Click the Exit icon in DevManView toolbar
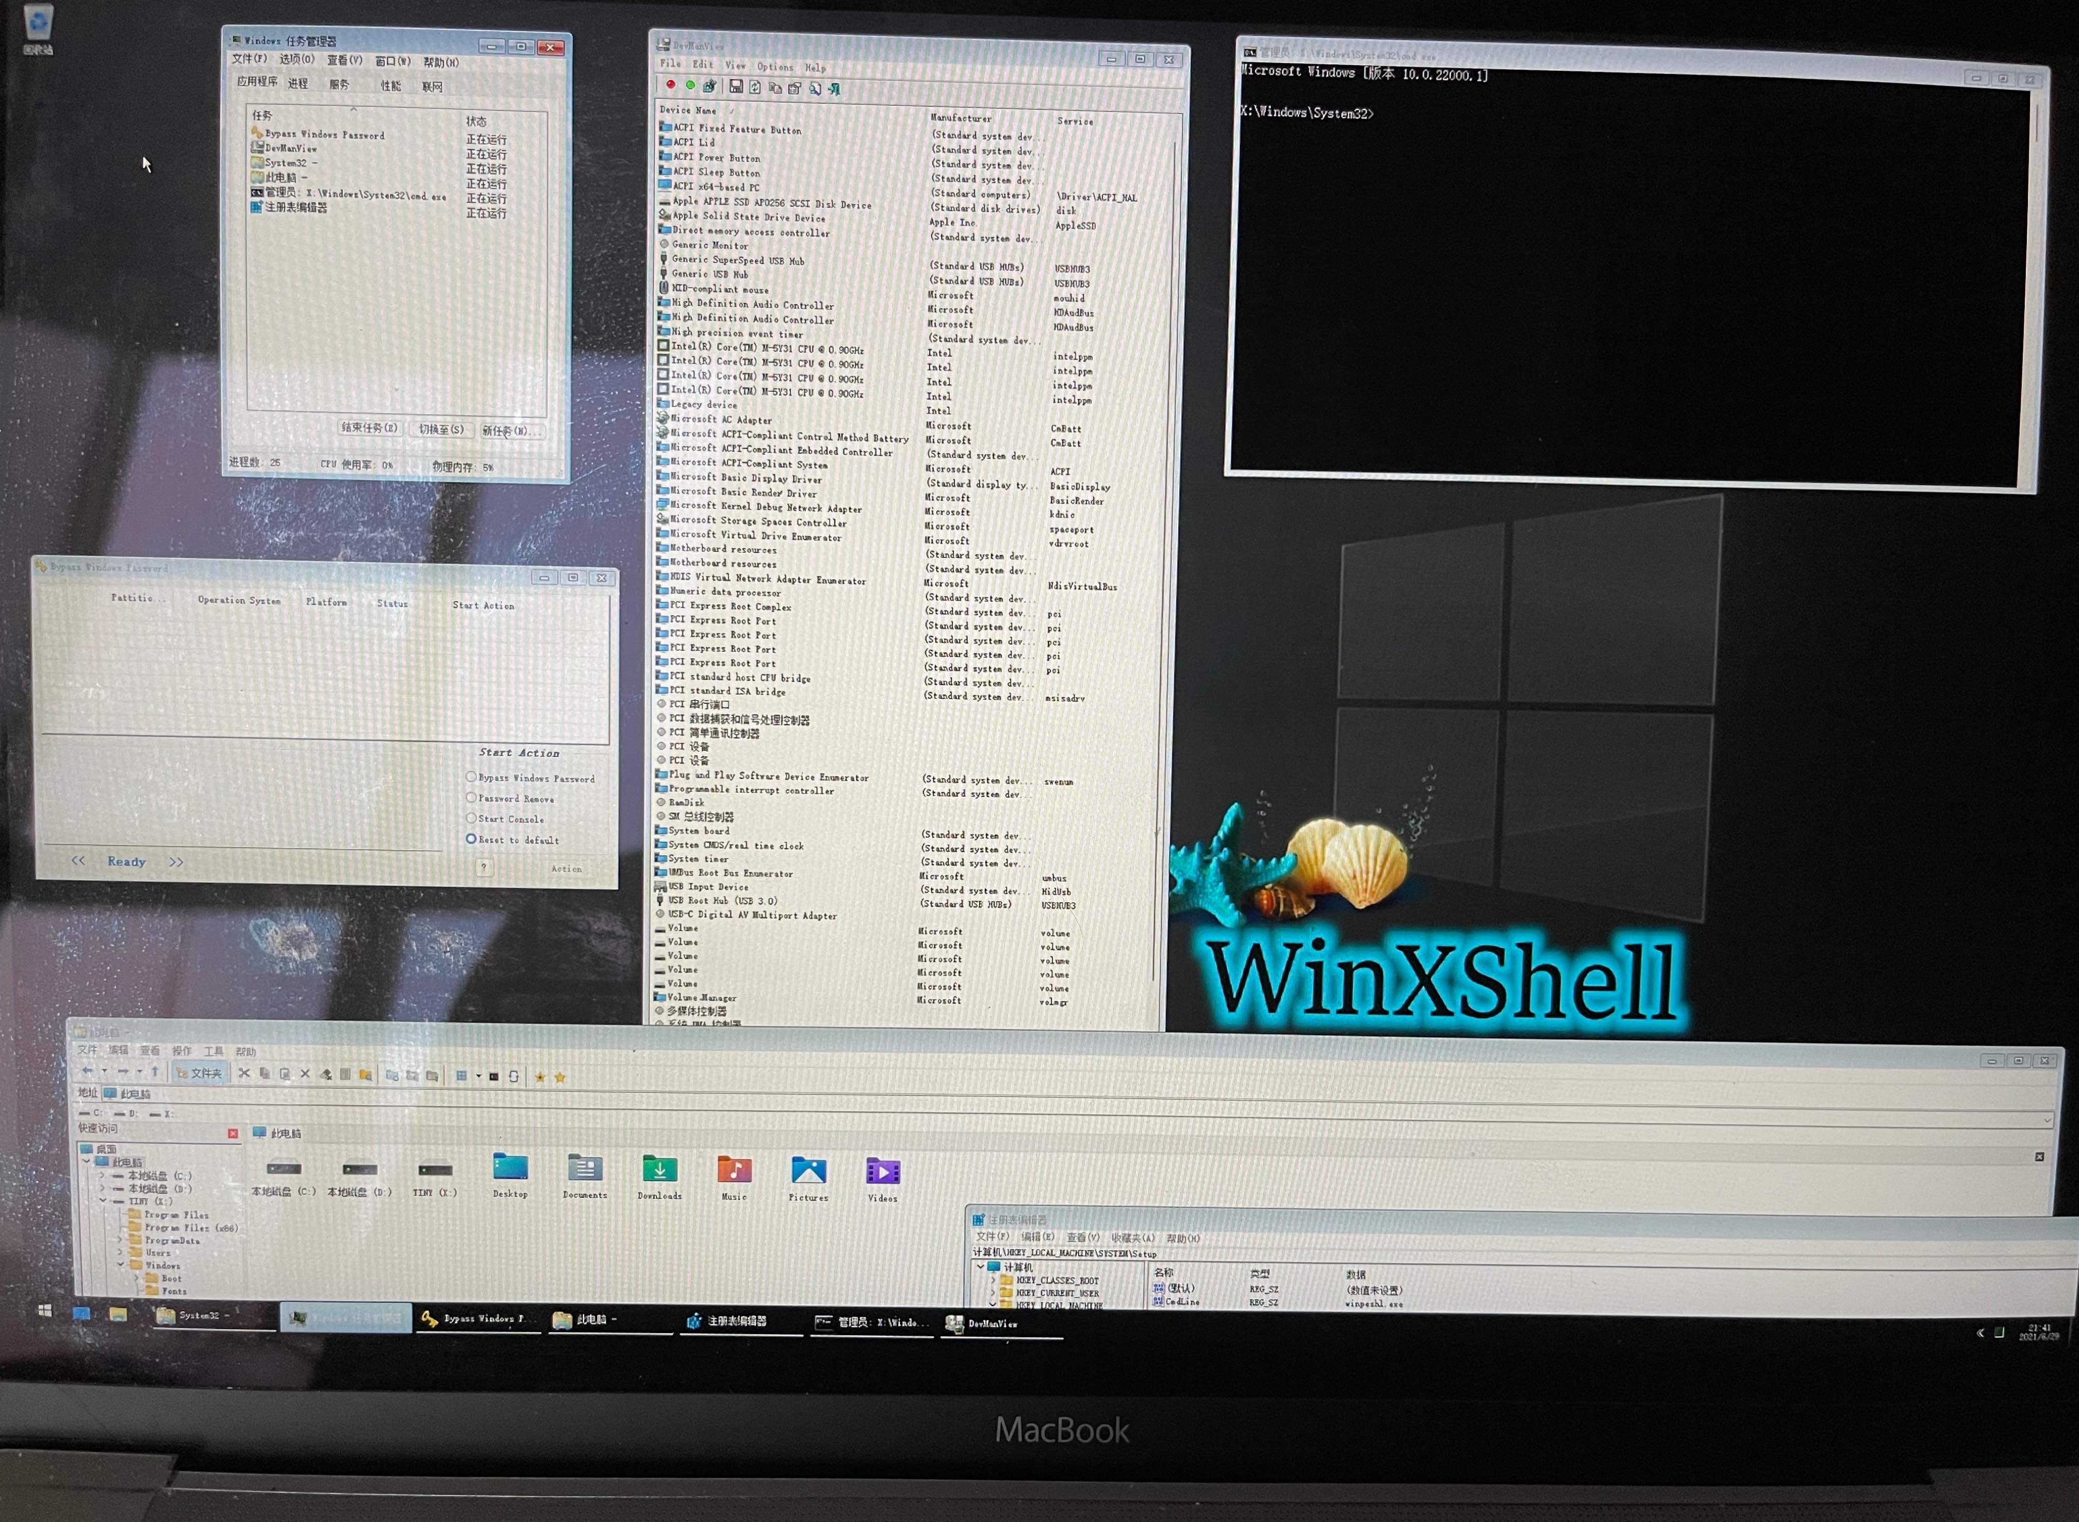Screen dimensions: 2079x1522 pos(834,89)
